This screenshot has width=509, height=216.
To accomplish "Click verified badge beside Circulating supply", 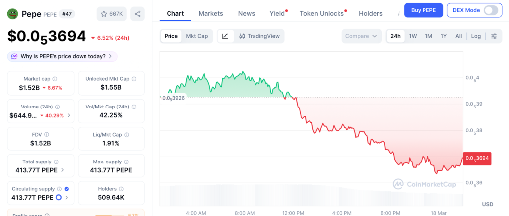I will [67, 189].
